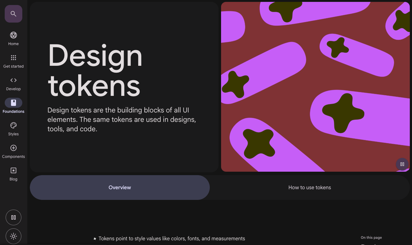Open the Blog star icon
This screenshot has height=245, width=412.
coord(14,170)
